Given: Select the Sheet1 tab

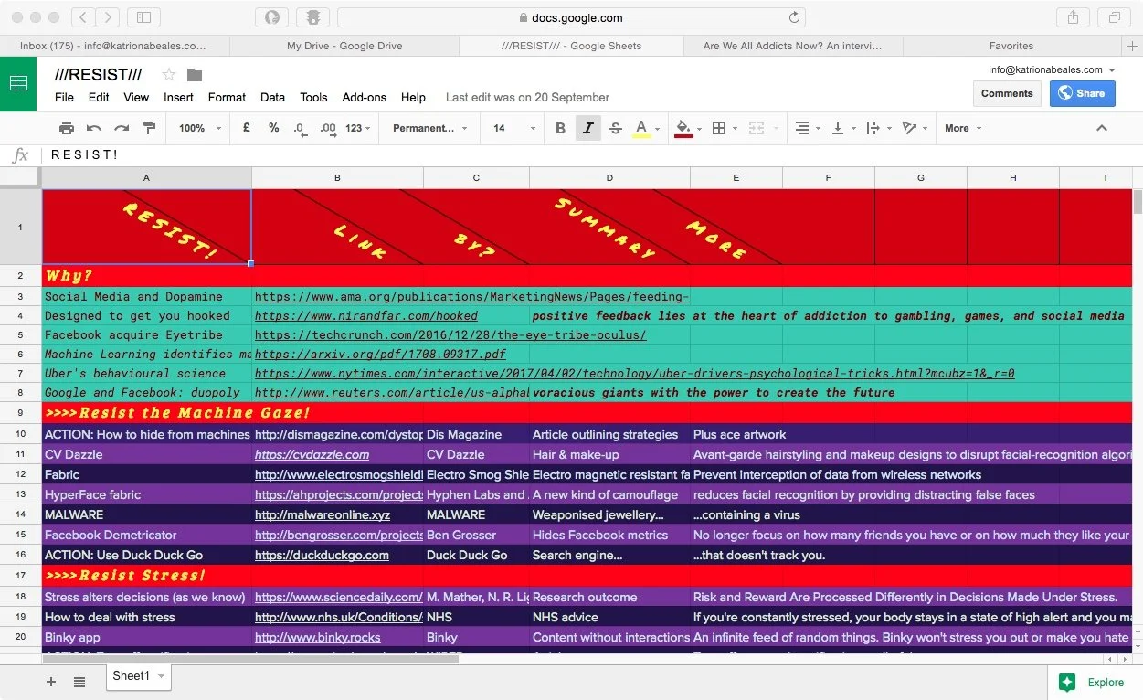Looking at the screenshot, I should pyautogui.click(x=139, y=676).
